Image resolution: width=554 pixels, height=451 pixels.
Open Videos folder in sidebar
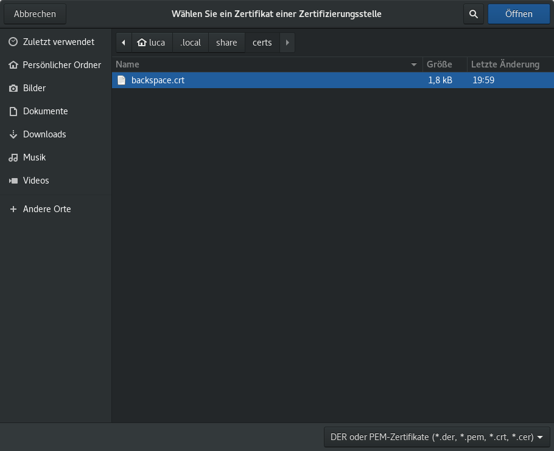coord(36,181)
